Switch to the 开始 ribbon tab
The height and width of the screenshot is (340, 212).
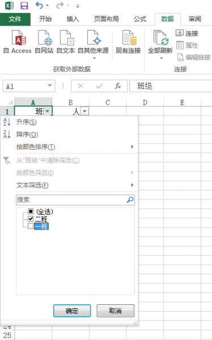[x=45, y=19]
